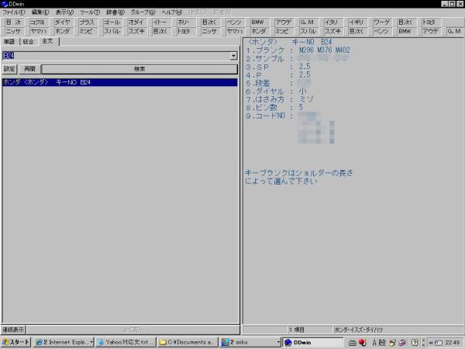
Task: Select the イトー toolbar button
Action: pyautogui.click(x=160, y=22)
